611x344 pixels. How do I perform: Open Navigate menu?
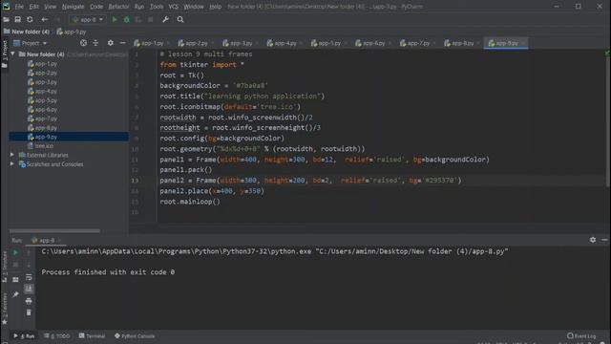[x=73, y=7]
